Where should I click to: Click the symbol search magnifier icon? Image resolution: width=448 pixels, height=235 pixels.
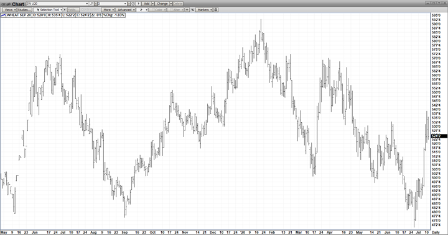click(91, 4)
